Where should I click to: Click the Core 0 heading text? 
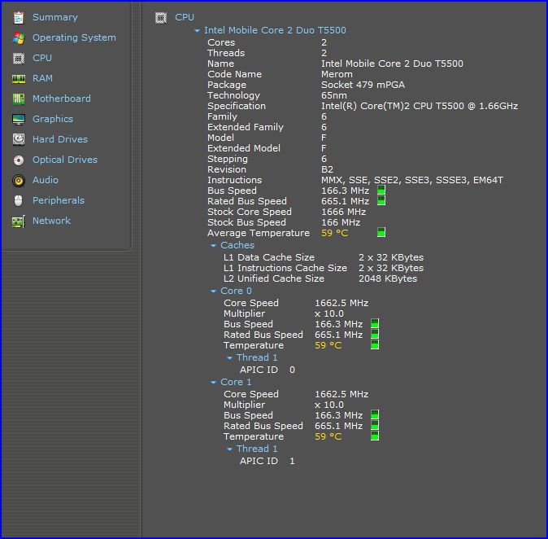pyautogui.click(x=236, y=291)
